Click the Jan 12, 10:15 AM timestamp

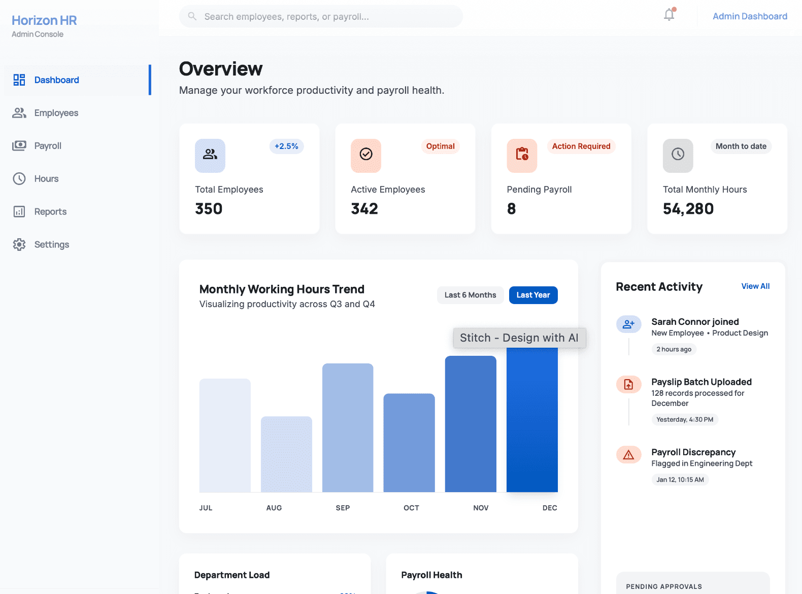(680, 479)
